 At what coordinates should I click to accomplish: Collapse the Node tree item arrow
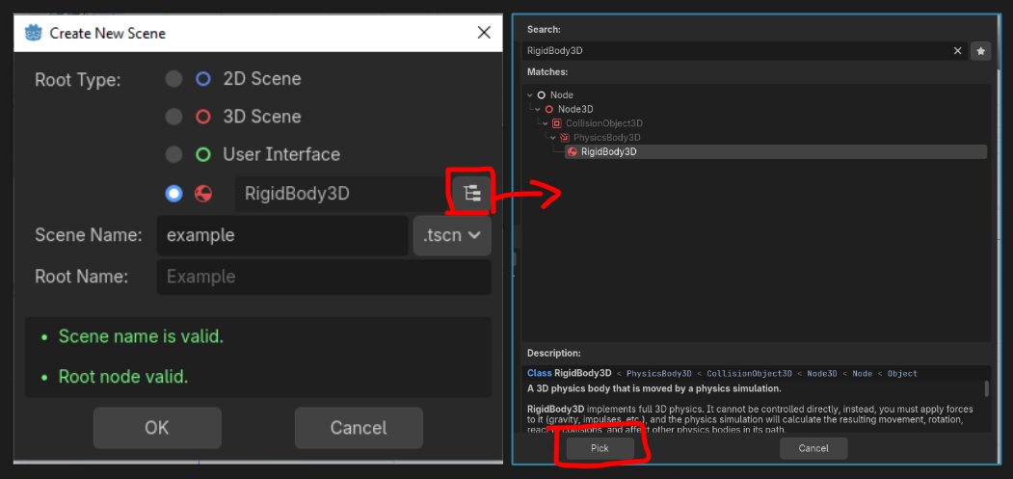pyautogui.click(x=530, y=95)
